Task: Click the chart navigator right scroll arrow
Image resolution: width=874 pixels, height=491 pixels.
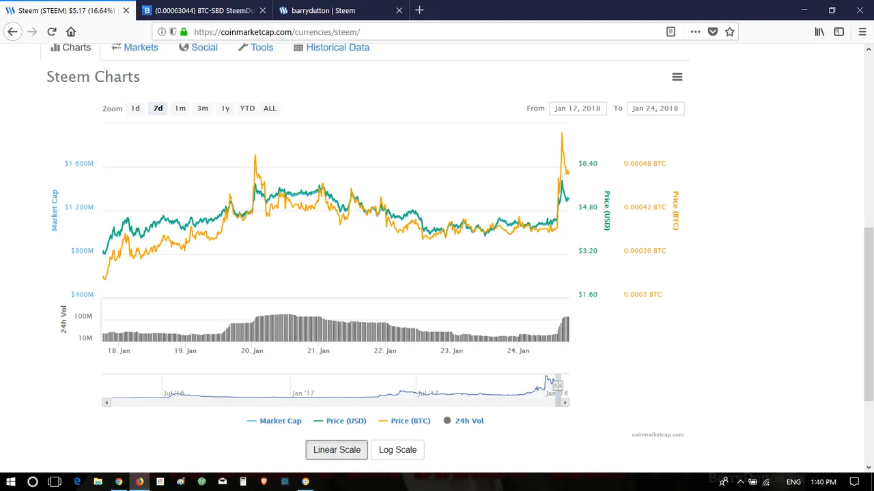Action: pos(565,403)
